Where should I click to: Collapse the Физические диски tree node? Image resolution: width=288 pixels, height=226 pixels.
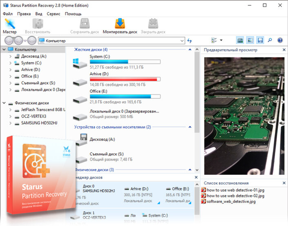click(x=4, y=103)
